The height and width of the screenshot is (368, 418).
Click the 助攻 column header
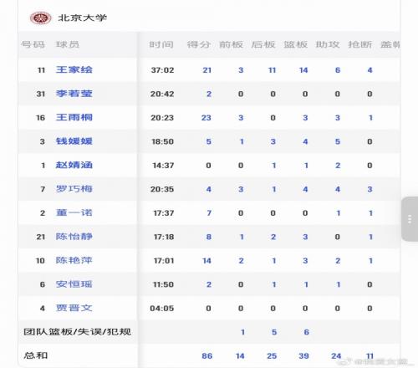click(x=328, y=44)
